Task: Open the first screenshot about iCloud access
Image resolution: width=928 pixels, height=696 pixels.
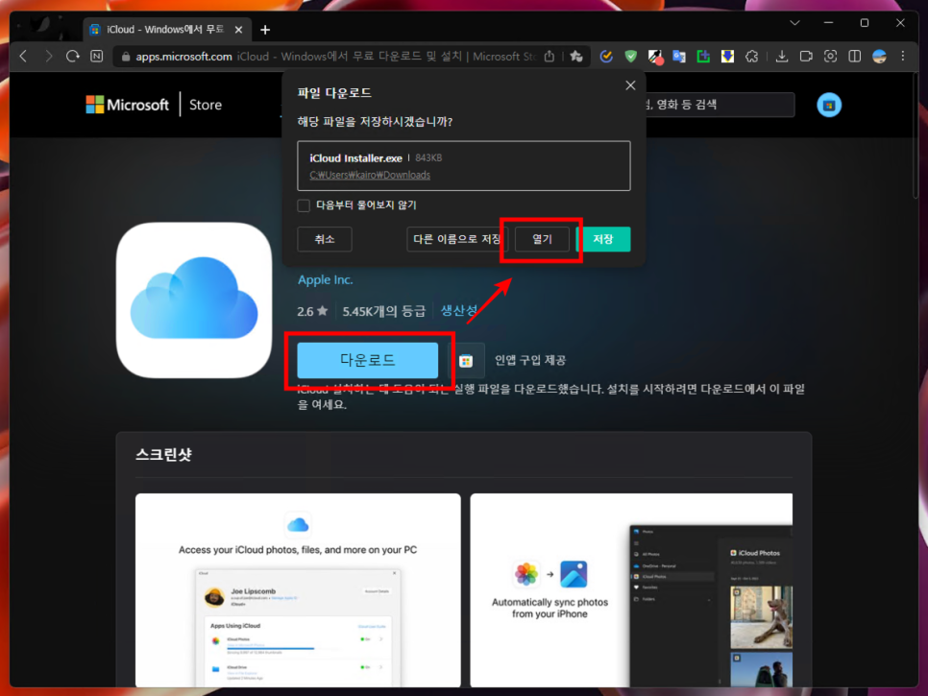Action: [x=298, y=590]
